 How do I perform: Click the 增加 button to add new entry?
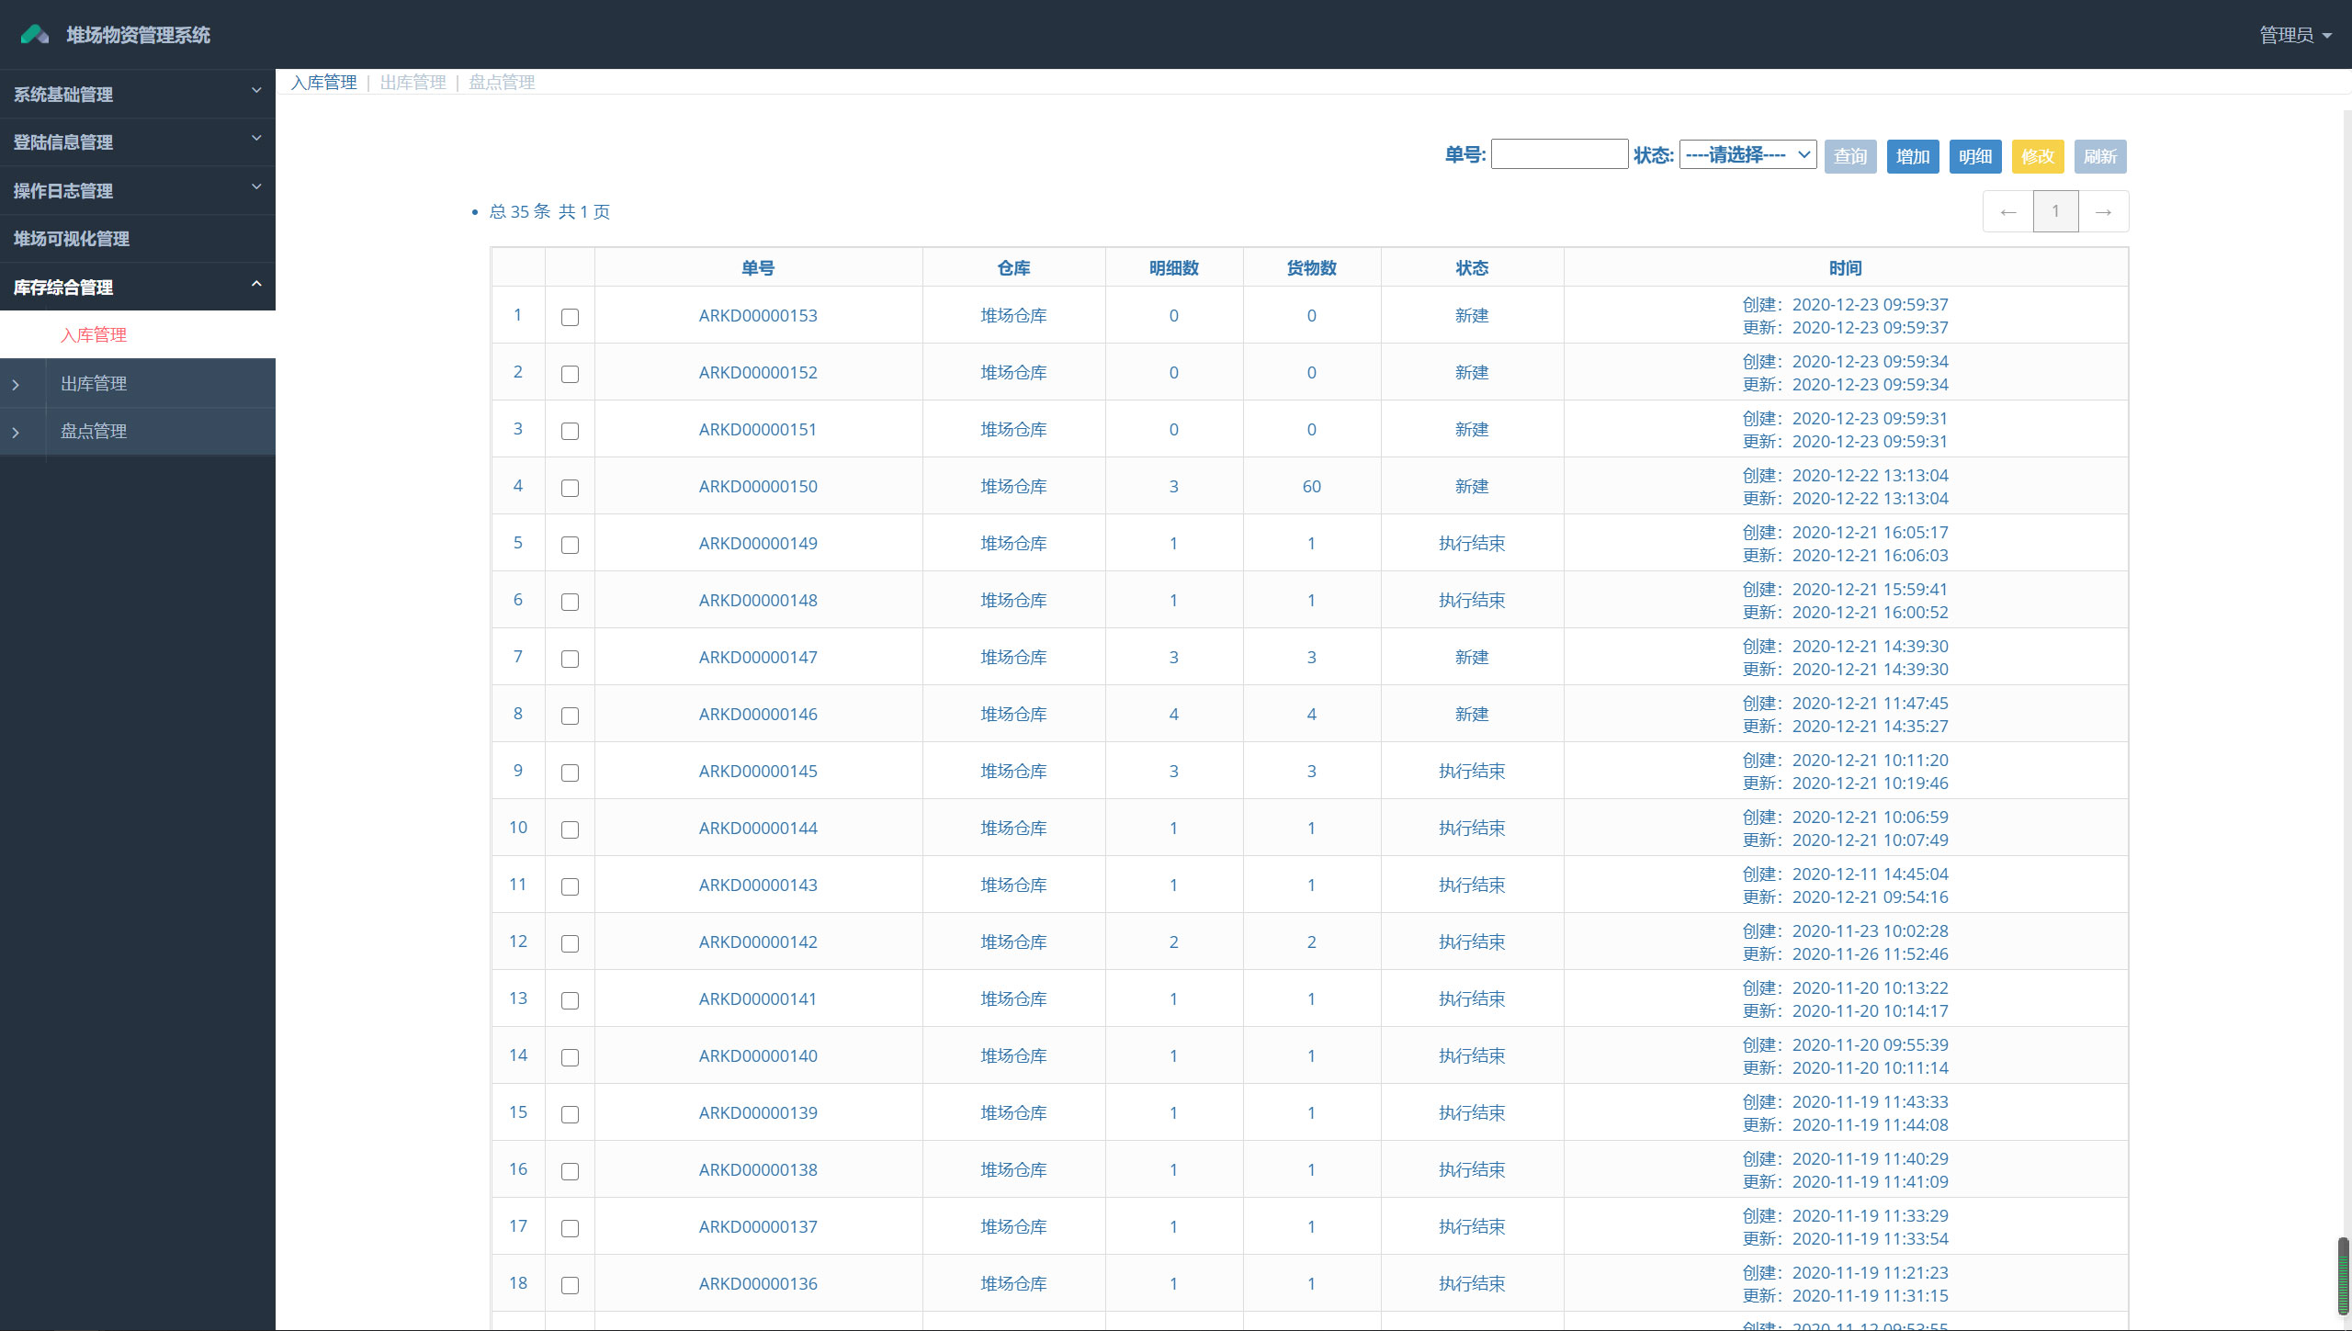pos(1913,157)
